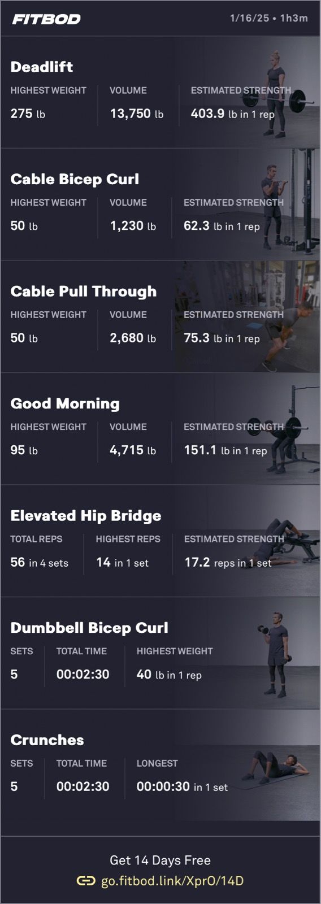Click the Good Morning heading
Screen dimensions: 321x904
pos(65,403)
